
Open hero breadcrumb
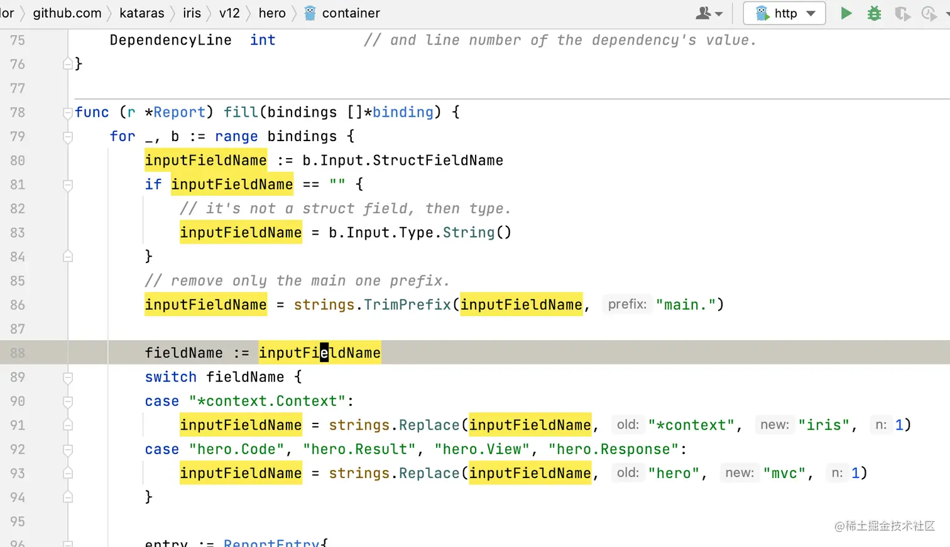(272, 13)
